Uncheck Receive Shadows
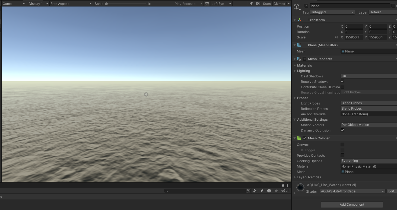This screenshot has width=397, height=210. 342,81
